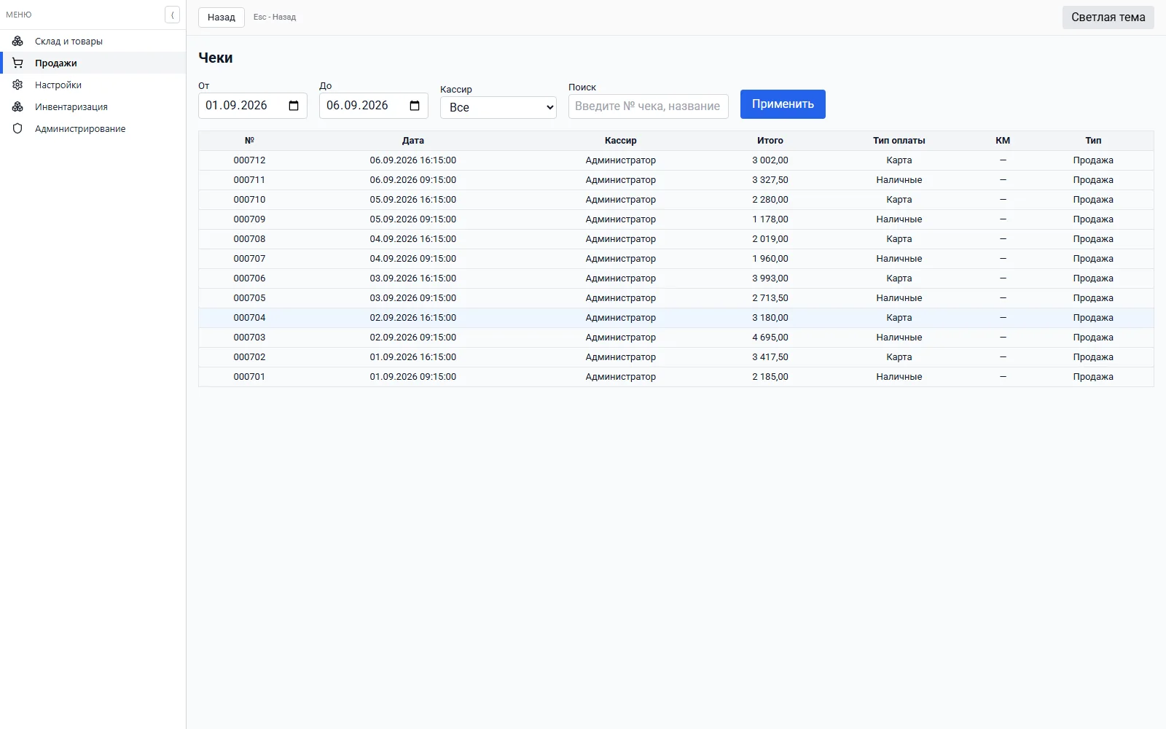Click the gear icon for Настройки
Screen dimensions: 1166x729
click(17, 85)
